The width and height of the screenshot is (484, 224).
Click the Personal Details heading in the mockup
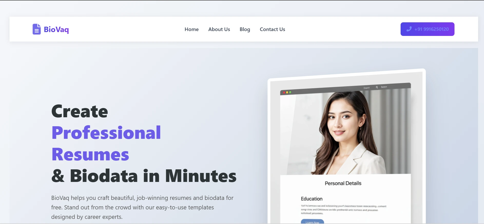(343, 183)
